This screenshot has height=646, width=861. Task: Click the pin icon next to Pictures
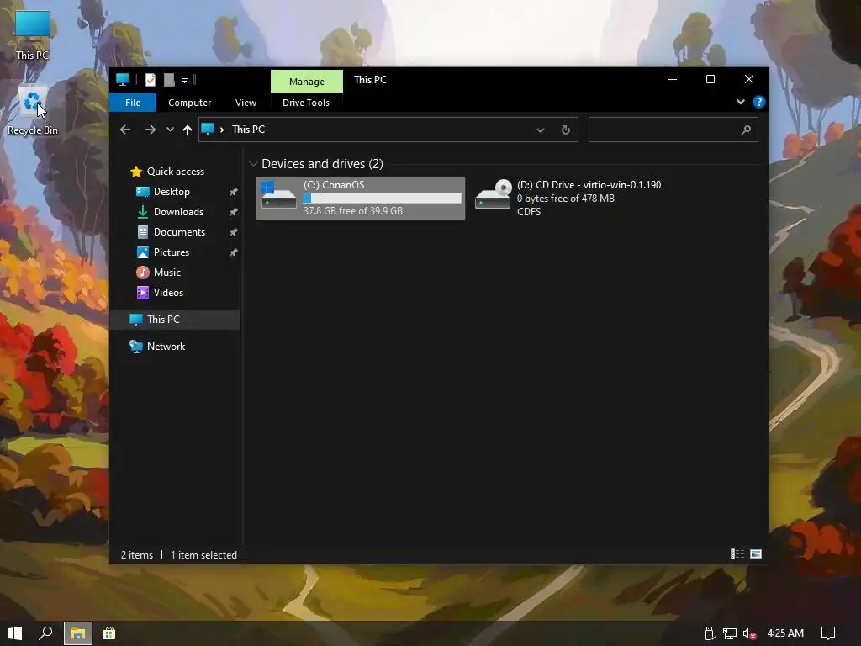tap(234, 252)
